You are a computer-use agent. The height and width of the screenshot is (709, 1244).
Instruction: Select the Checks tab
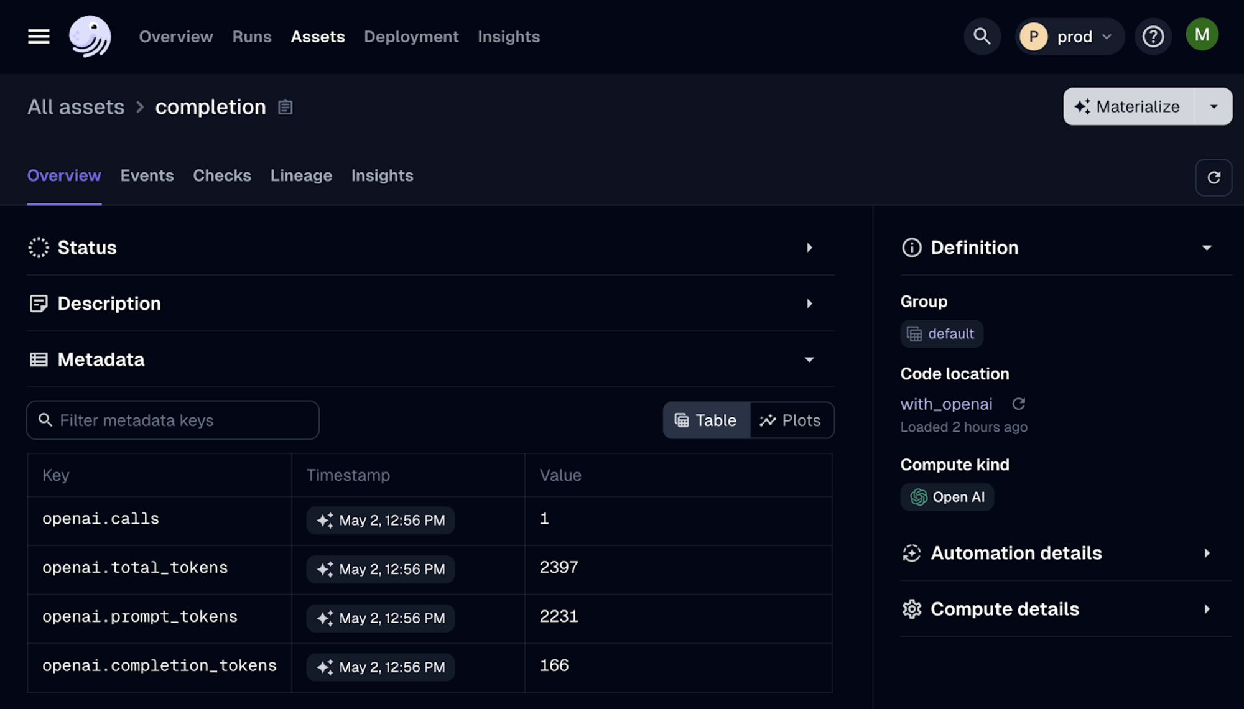222,175
